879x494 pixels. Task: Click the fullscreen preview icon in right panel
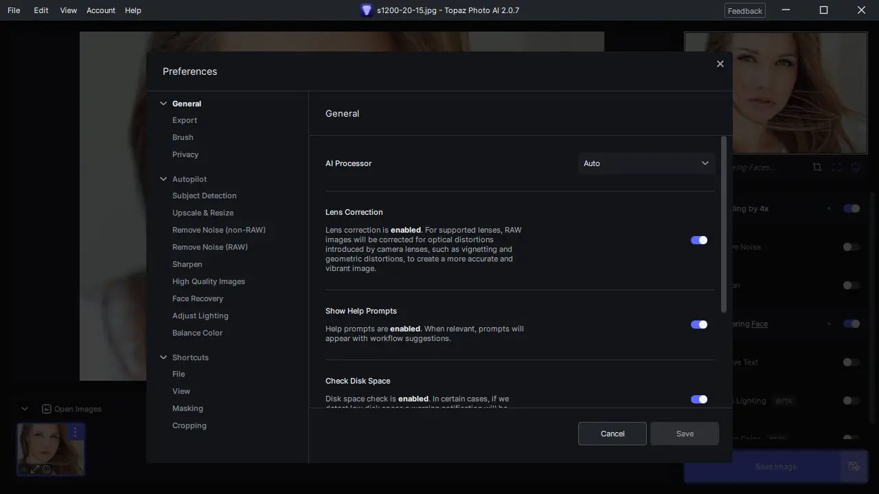pyautogui.click(x=836, y=167)
